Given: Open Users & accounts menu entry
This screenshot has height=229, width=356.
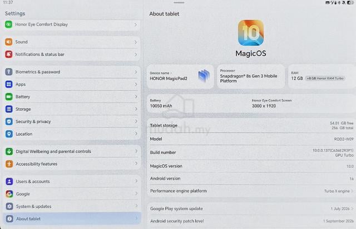Looking at the screenshot, I should tap(72, 182).
